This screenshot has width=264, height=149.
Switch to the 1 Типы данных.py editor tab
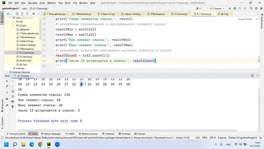coord(56,14)
